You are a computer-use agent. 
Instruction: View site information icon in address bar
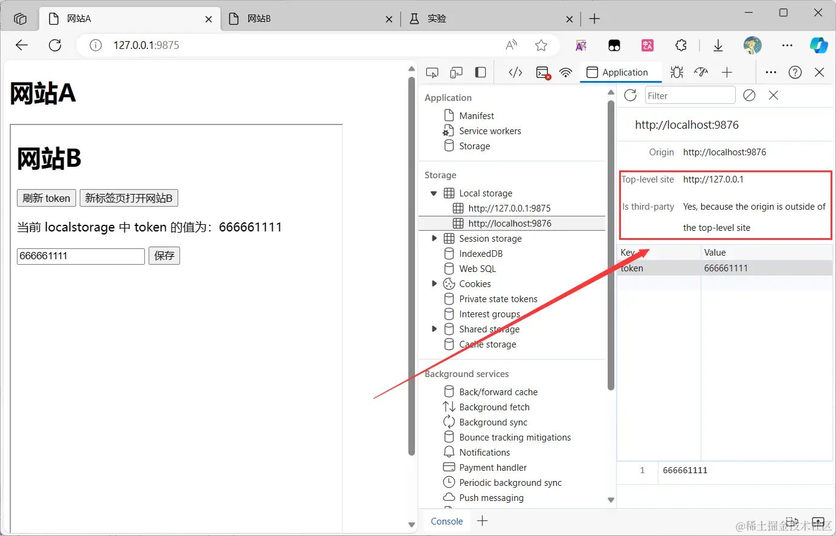(x=95, y=45)
